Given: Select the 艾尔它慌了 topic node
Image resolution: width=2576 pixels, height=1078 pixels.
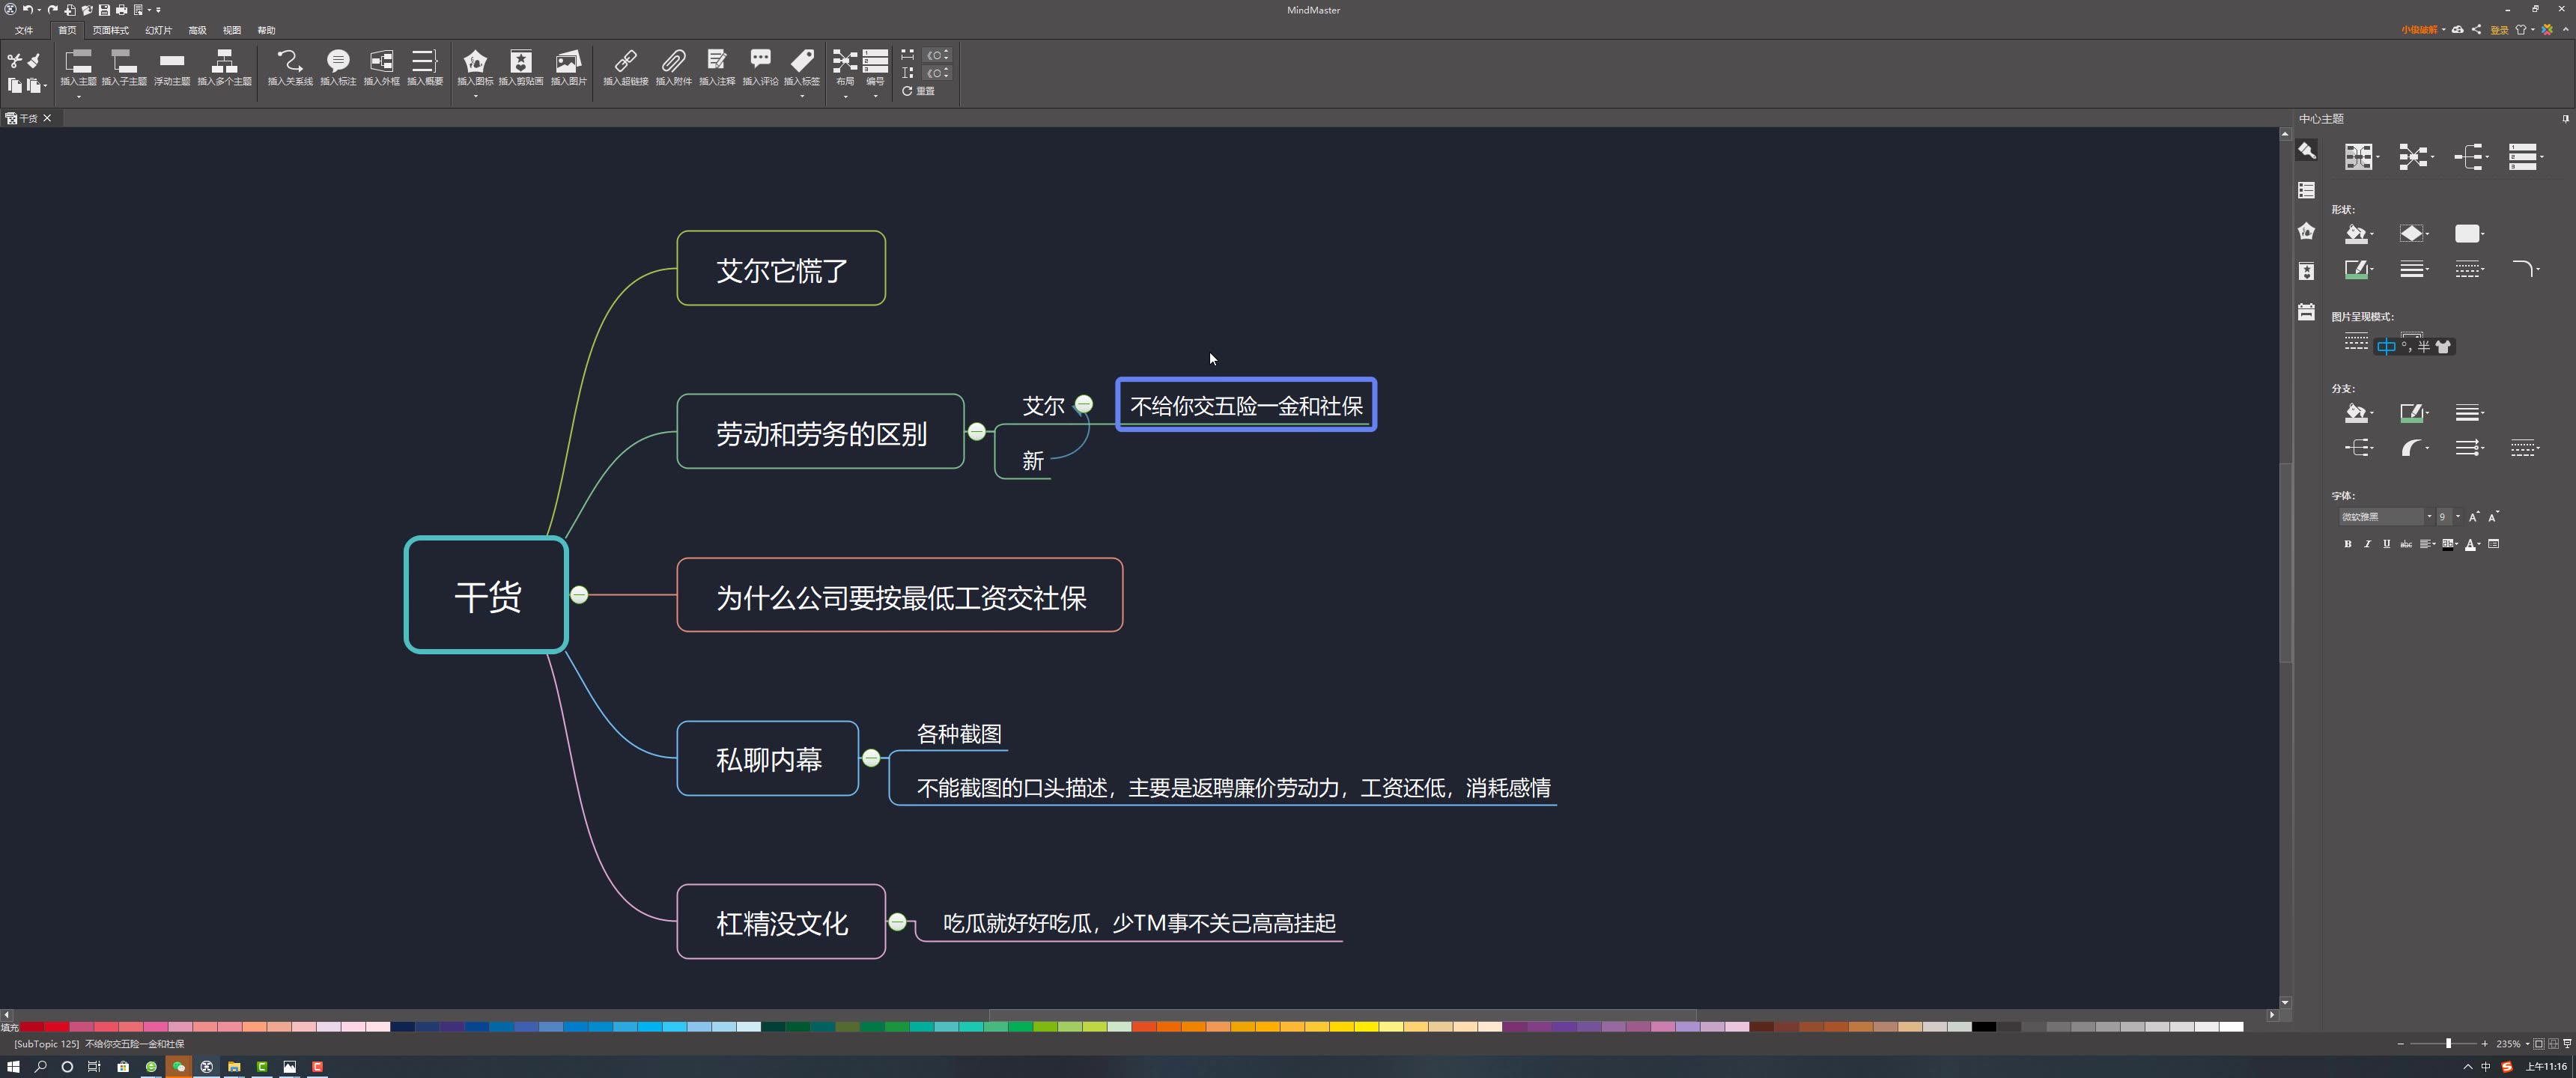Looking at the screenshot, I should click(x=781, y=268).
